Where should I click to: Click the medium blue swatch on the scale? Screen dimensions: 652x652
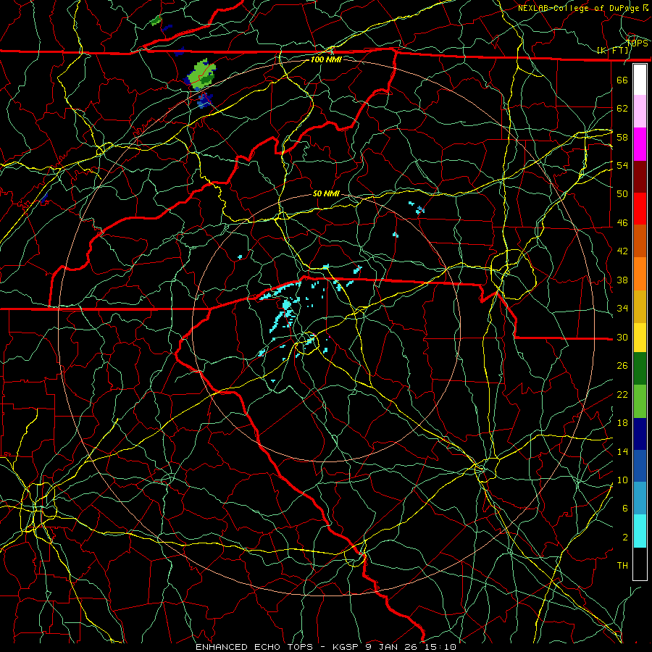pyautogui.click(x=640, y=466)
